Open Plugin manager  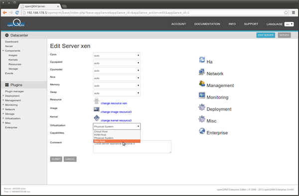coord(14,92)
